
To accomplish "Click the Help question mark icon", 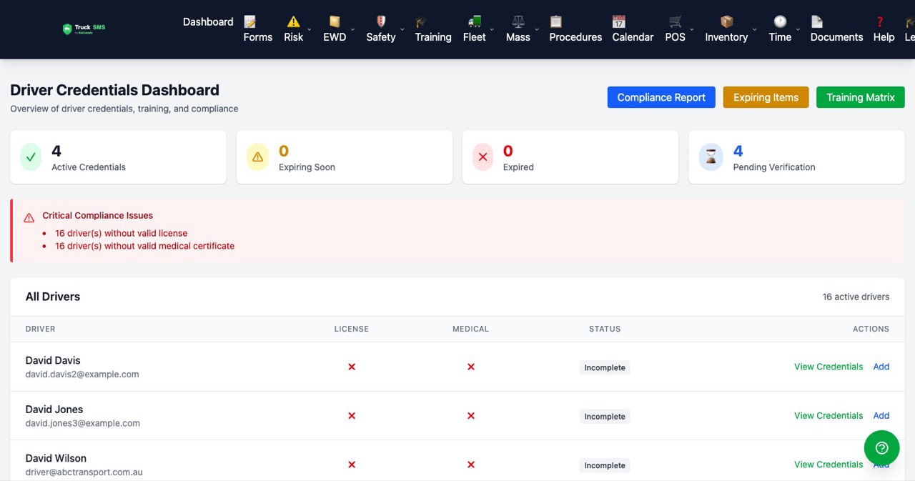I will 880,21.
